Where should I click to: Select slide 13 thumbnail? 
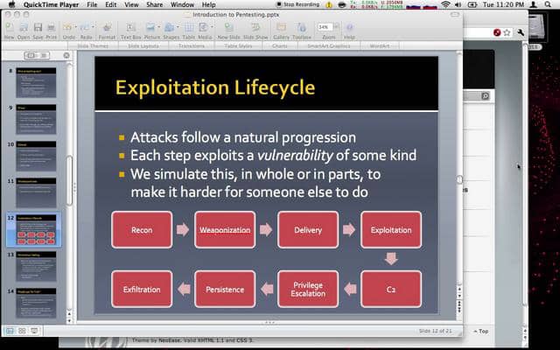click(x=36, y=266)
